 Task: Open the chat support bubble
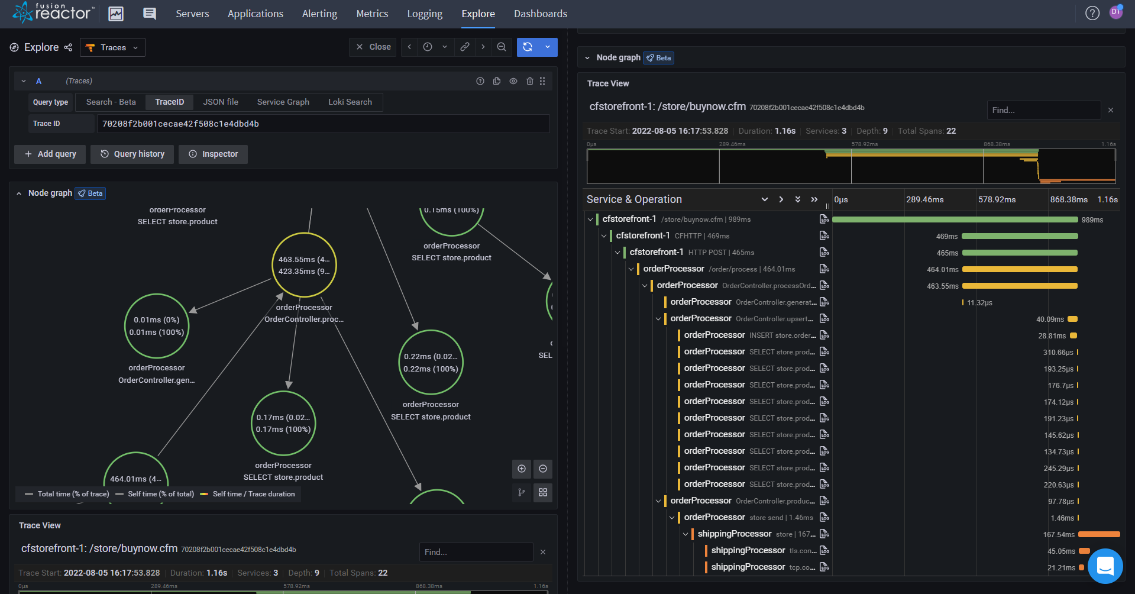click(1105, 566)
